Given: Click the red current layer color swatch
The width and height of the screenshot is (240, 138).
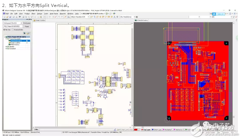Looking at the screenshot, I should (x=136, y=130).
